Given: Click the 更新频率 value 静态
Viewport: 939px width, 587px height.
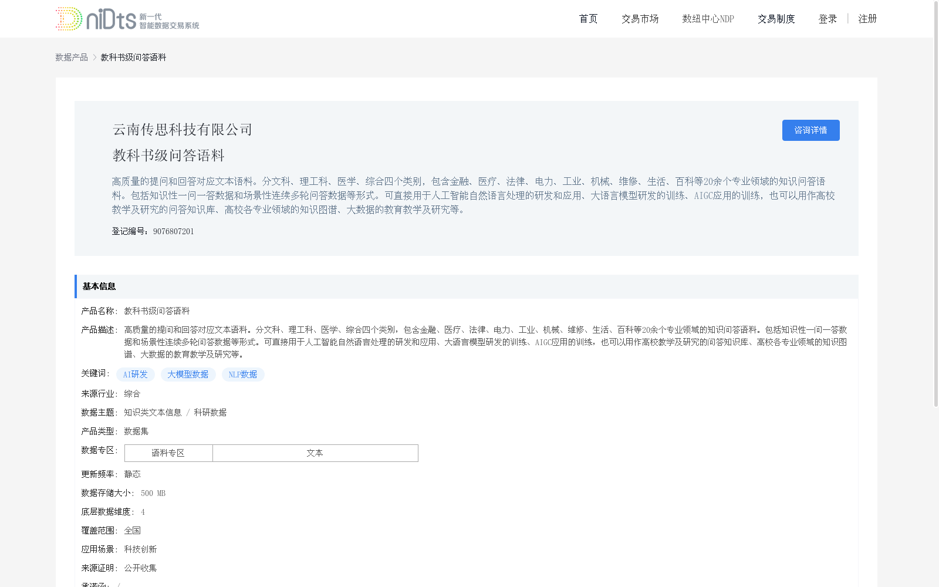Looking at the screenshot, I should tap(132, 474).
